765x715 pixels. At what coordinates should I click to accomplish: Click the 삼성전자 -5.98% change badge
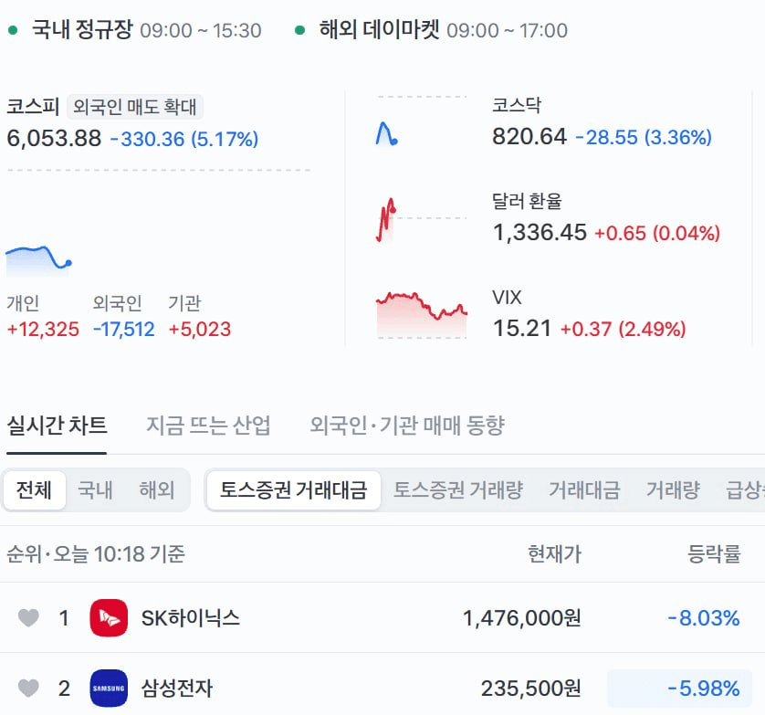click(679, 689)
